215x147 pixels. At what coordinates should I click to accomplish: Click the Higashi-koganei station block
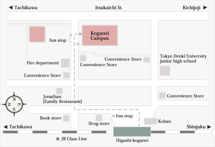pos(132,132)
